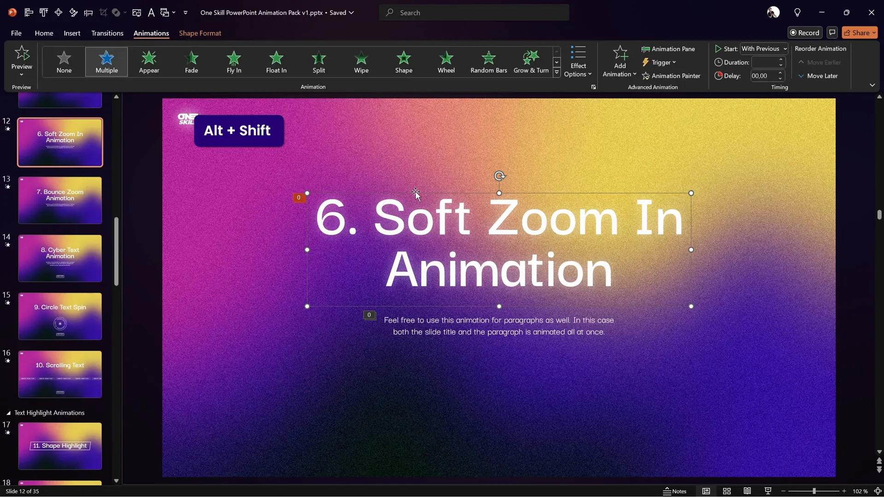
Task: Switch to the Home tab
Action: [44, 33]
